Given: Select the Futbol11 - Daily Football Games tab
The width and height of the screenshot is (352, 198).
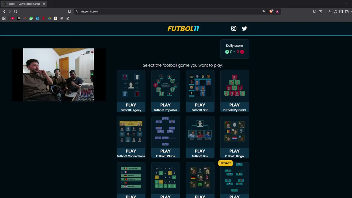Looking at the screenshot, I should [24, 4].
